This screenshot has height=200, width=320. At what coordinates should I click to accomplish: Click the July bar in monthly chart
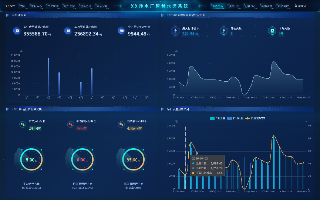click(92, 82)
